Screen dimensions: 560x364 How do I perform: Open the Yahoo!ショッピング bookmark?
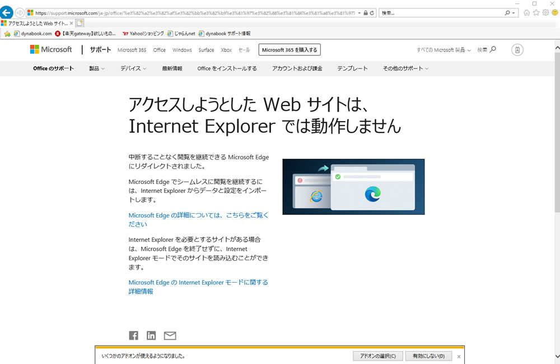143,34
